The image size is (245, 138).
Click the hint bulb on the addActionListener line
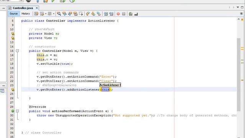[x=13, y=89]
